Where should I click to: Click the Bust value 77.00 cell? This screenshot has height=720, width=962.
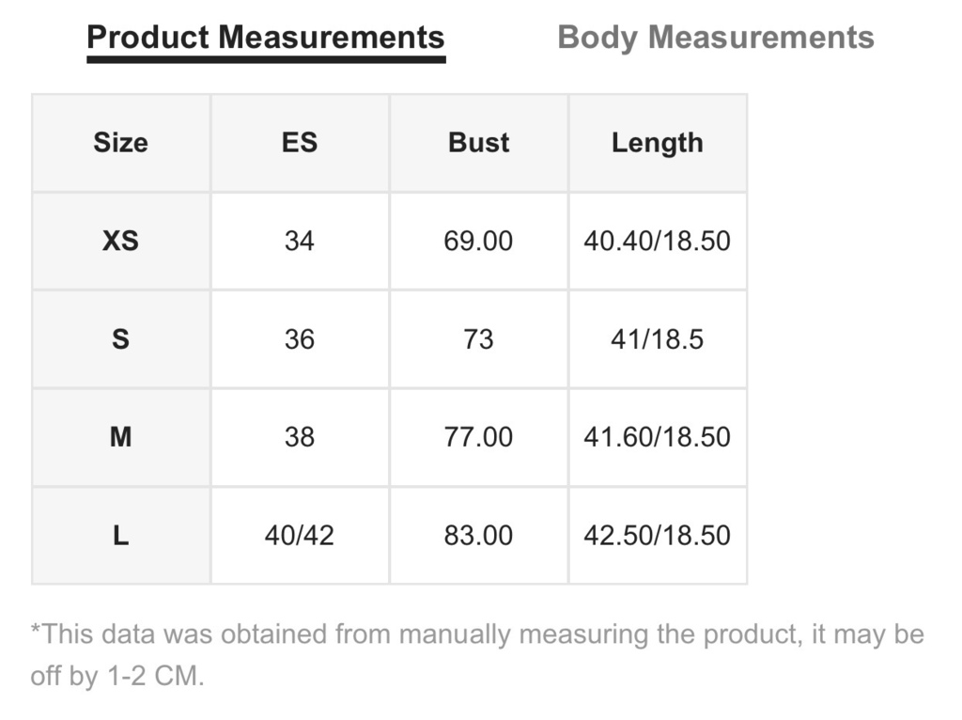pos(478,437)
